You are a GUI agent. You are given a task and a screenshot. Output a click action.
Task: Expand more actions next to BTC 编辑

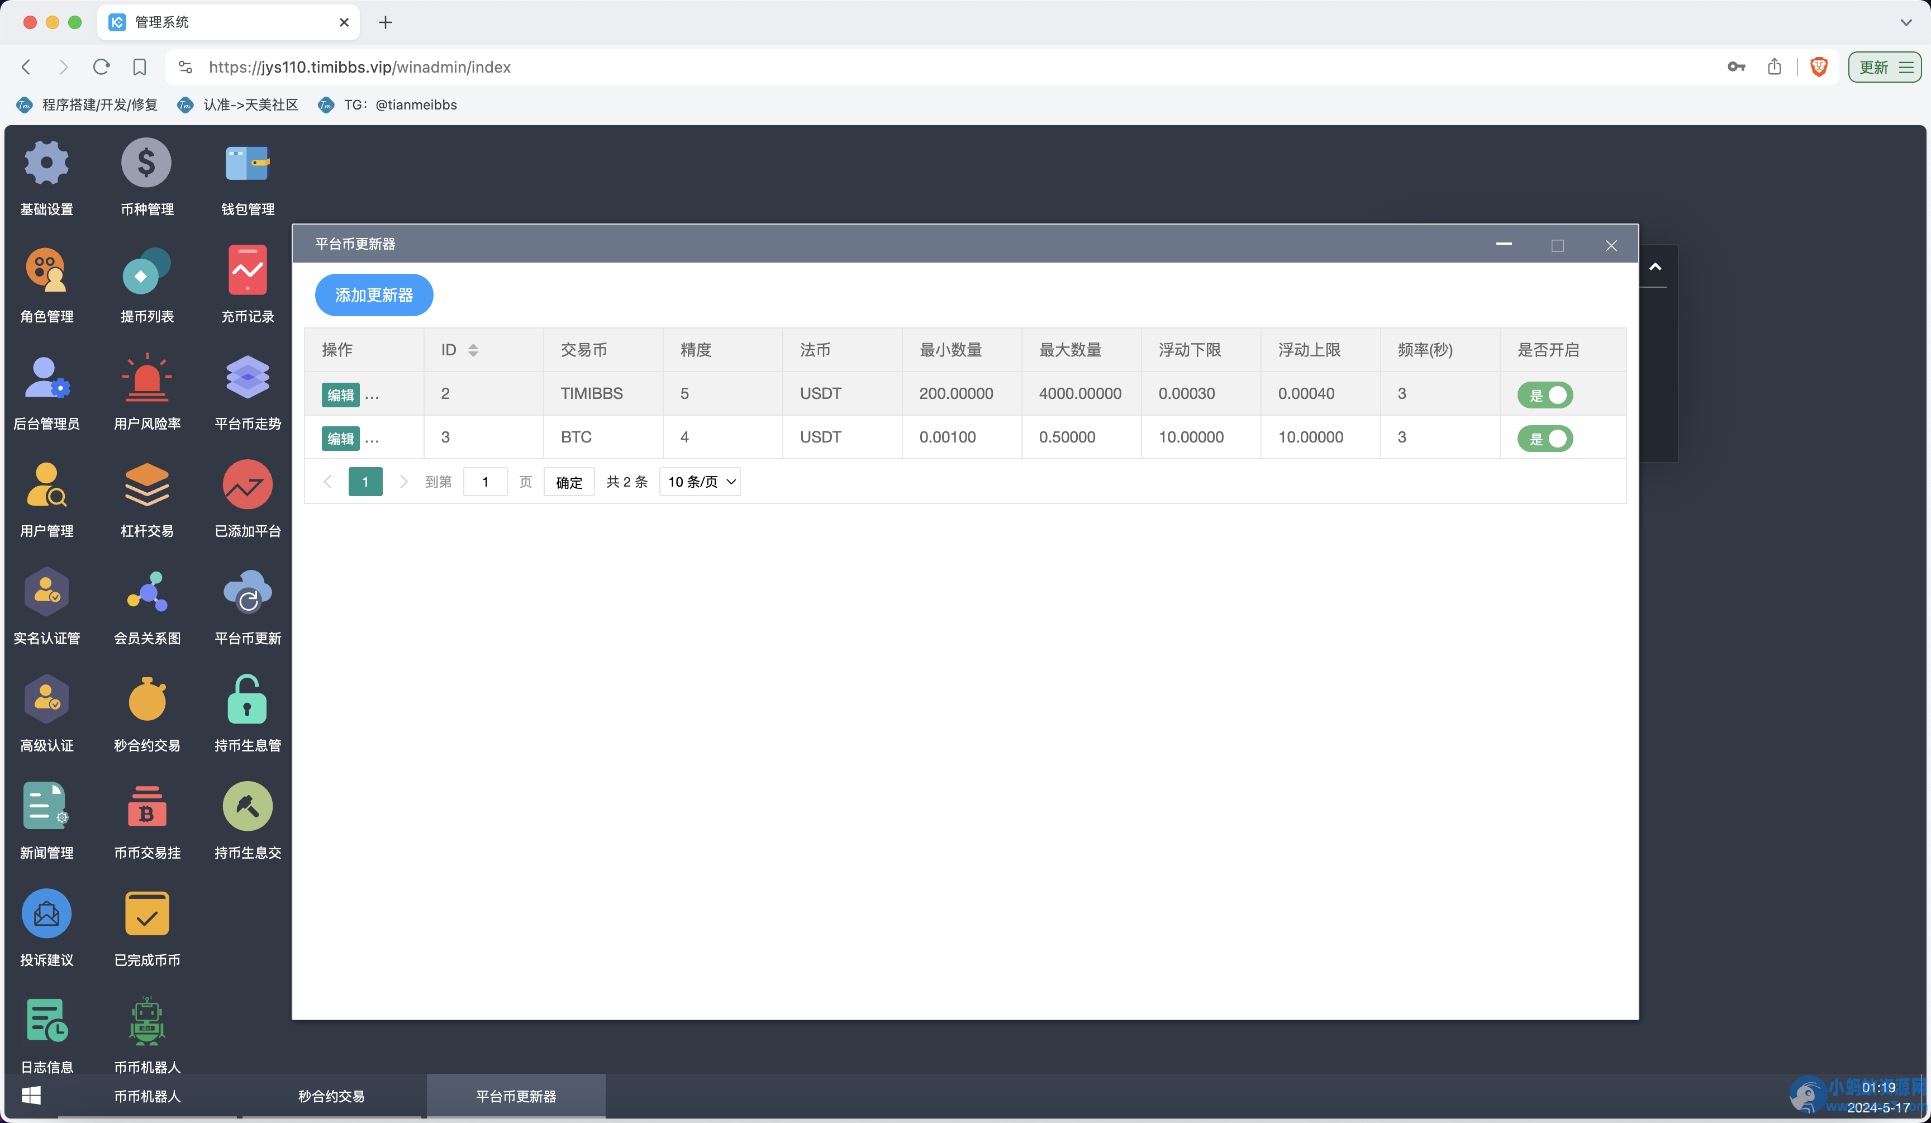[x=372, y=440]
